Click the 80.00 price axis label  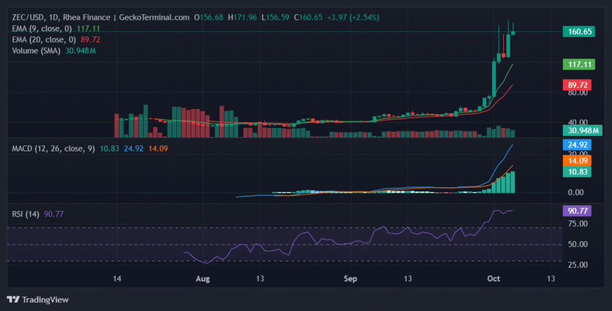click(578, 93)
